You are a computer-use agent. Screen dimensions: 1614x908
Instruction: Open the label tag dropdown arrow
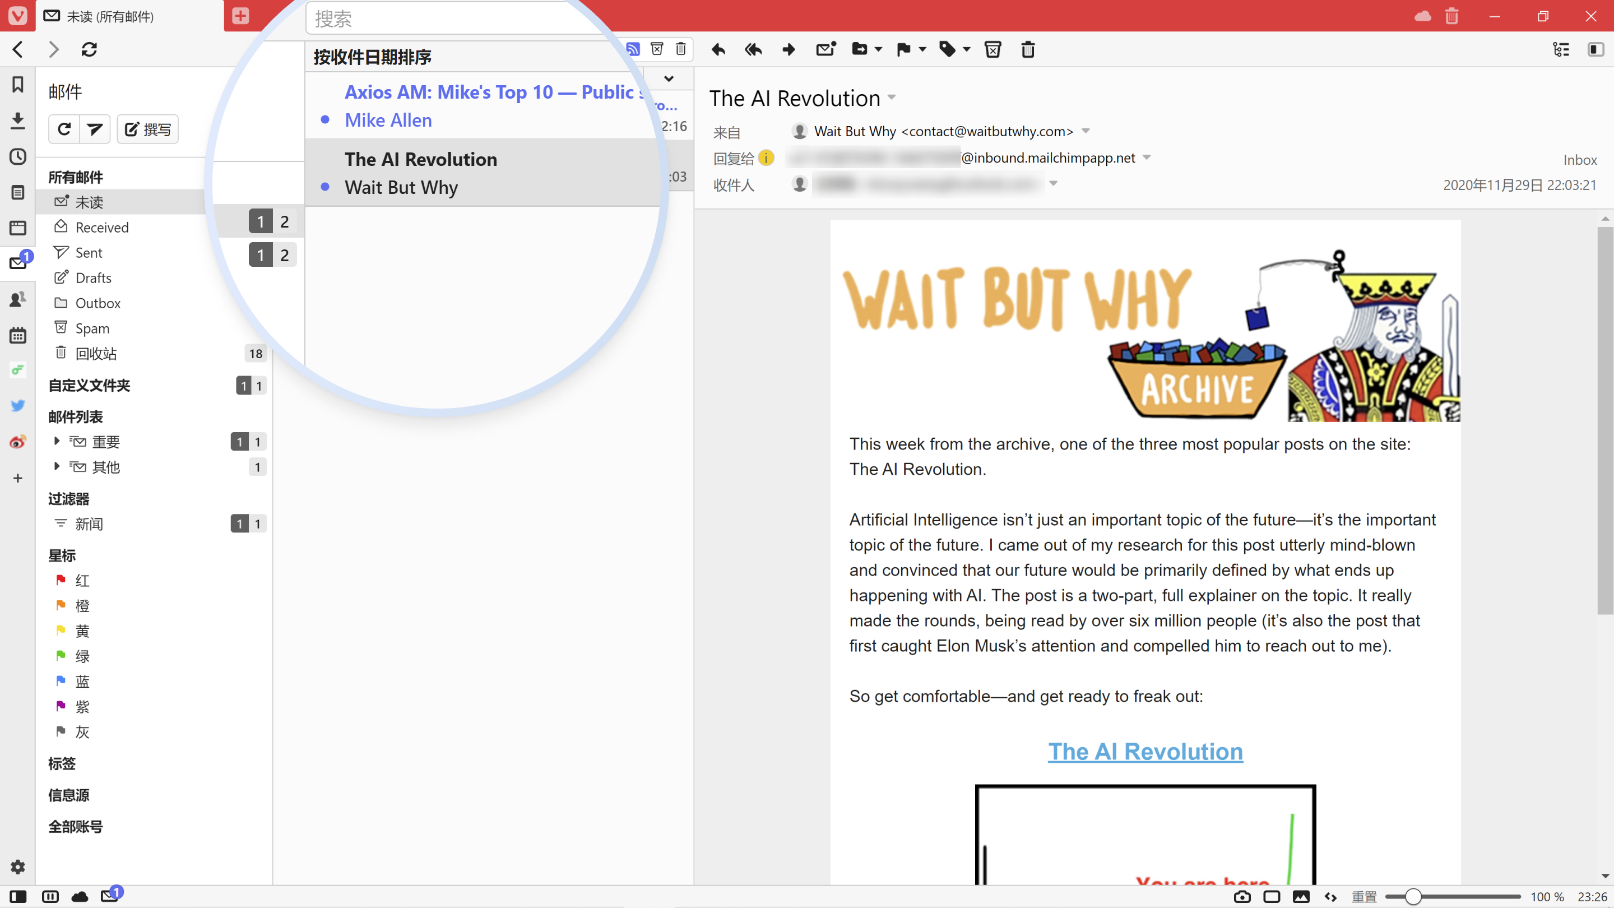pos(967,49)
